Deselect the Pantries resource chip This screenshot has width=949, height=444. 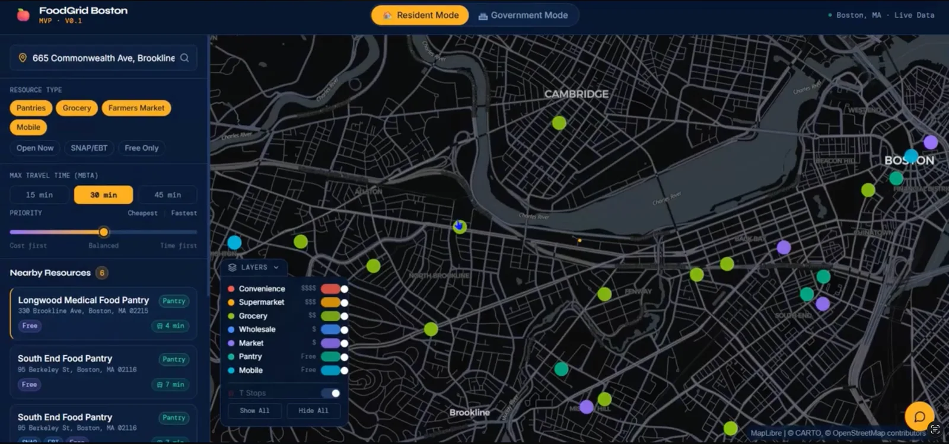pos(31,108)
